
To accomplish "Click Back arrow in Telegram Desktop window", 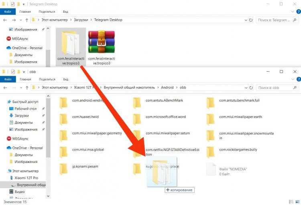I will 5,20.
